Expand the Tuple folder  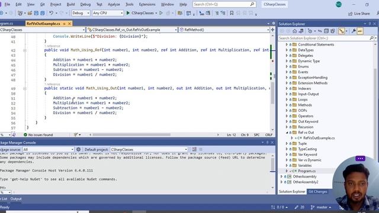[x=287, y=143]
